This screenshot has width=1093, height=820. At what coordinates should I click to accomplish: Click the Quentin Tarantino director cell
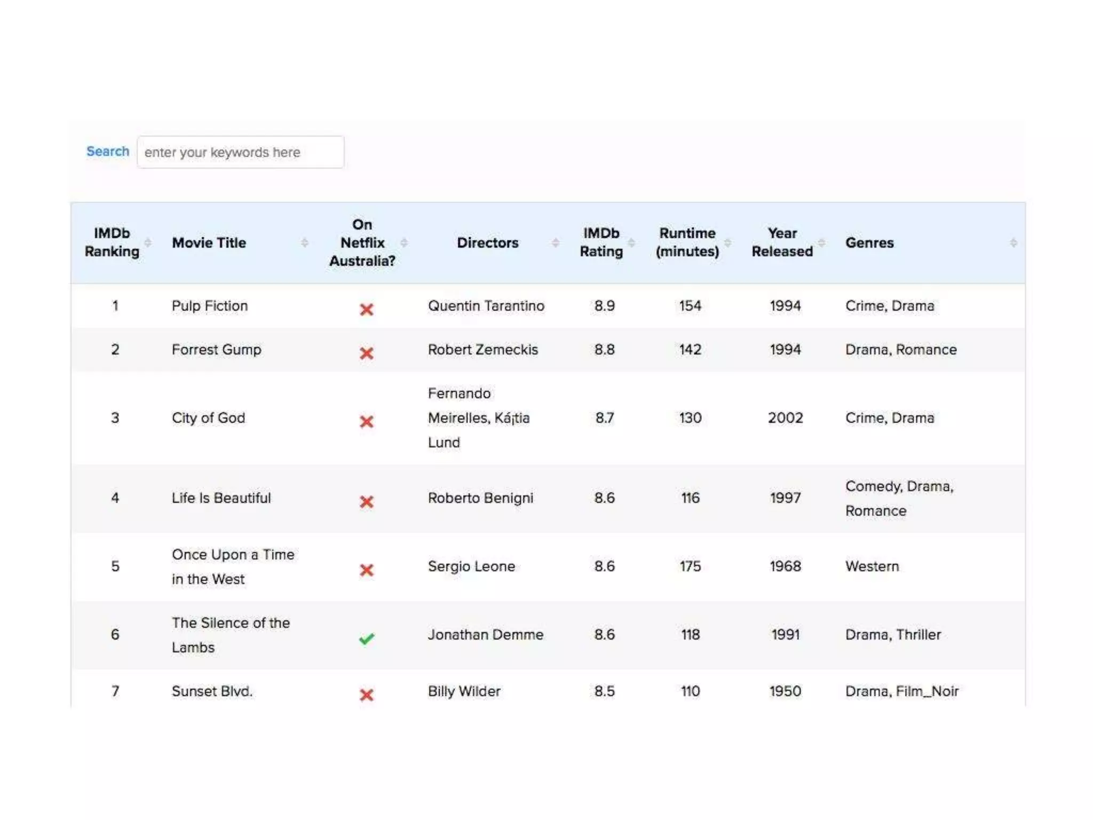pos(486,306)
